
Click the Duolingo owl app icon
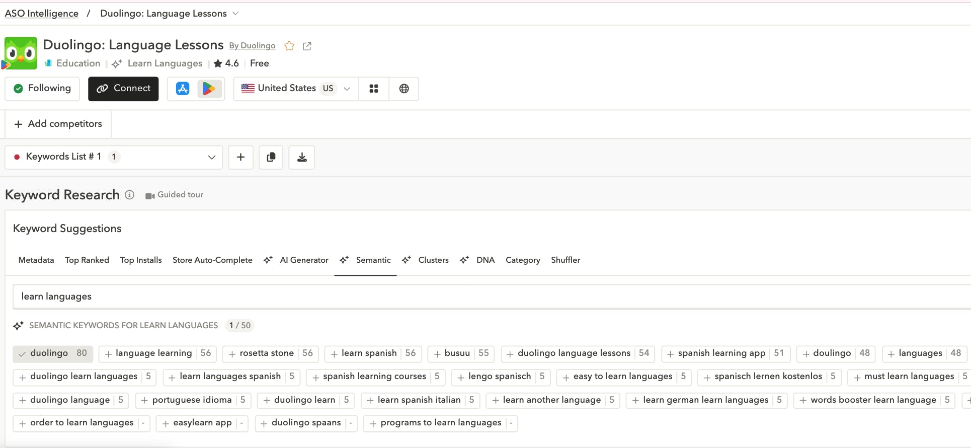click(x=21, y=53)
